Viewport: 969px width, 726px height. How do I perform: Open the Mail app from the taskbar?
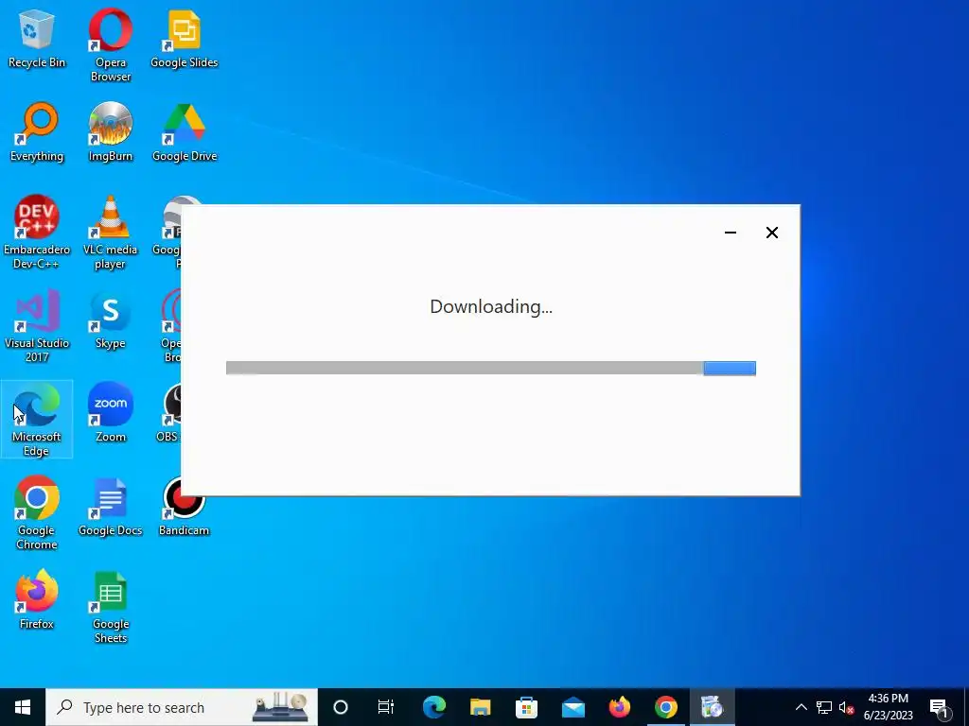coord(573,707)
